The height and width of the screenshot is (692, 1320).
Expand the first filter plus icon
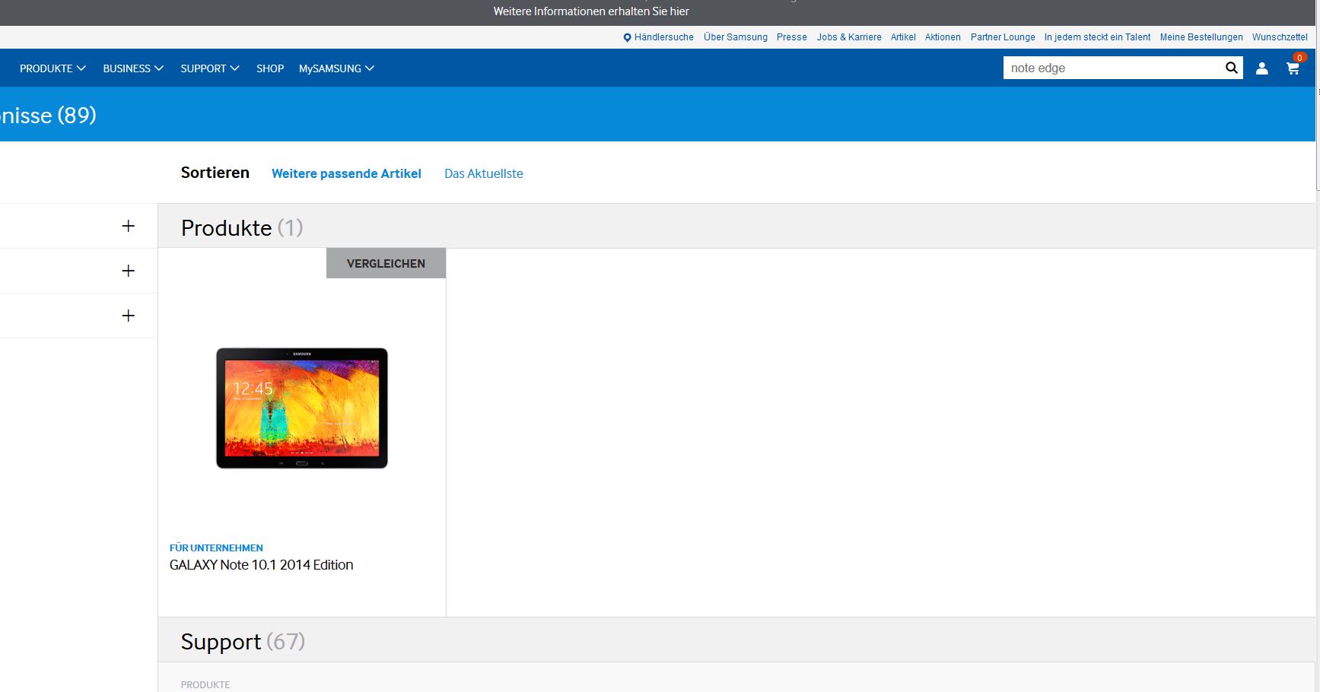128,226
